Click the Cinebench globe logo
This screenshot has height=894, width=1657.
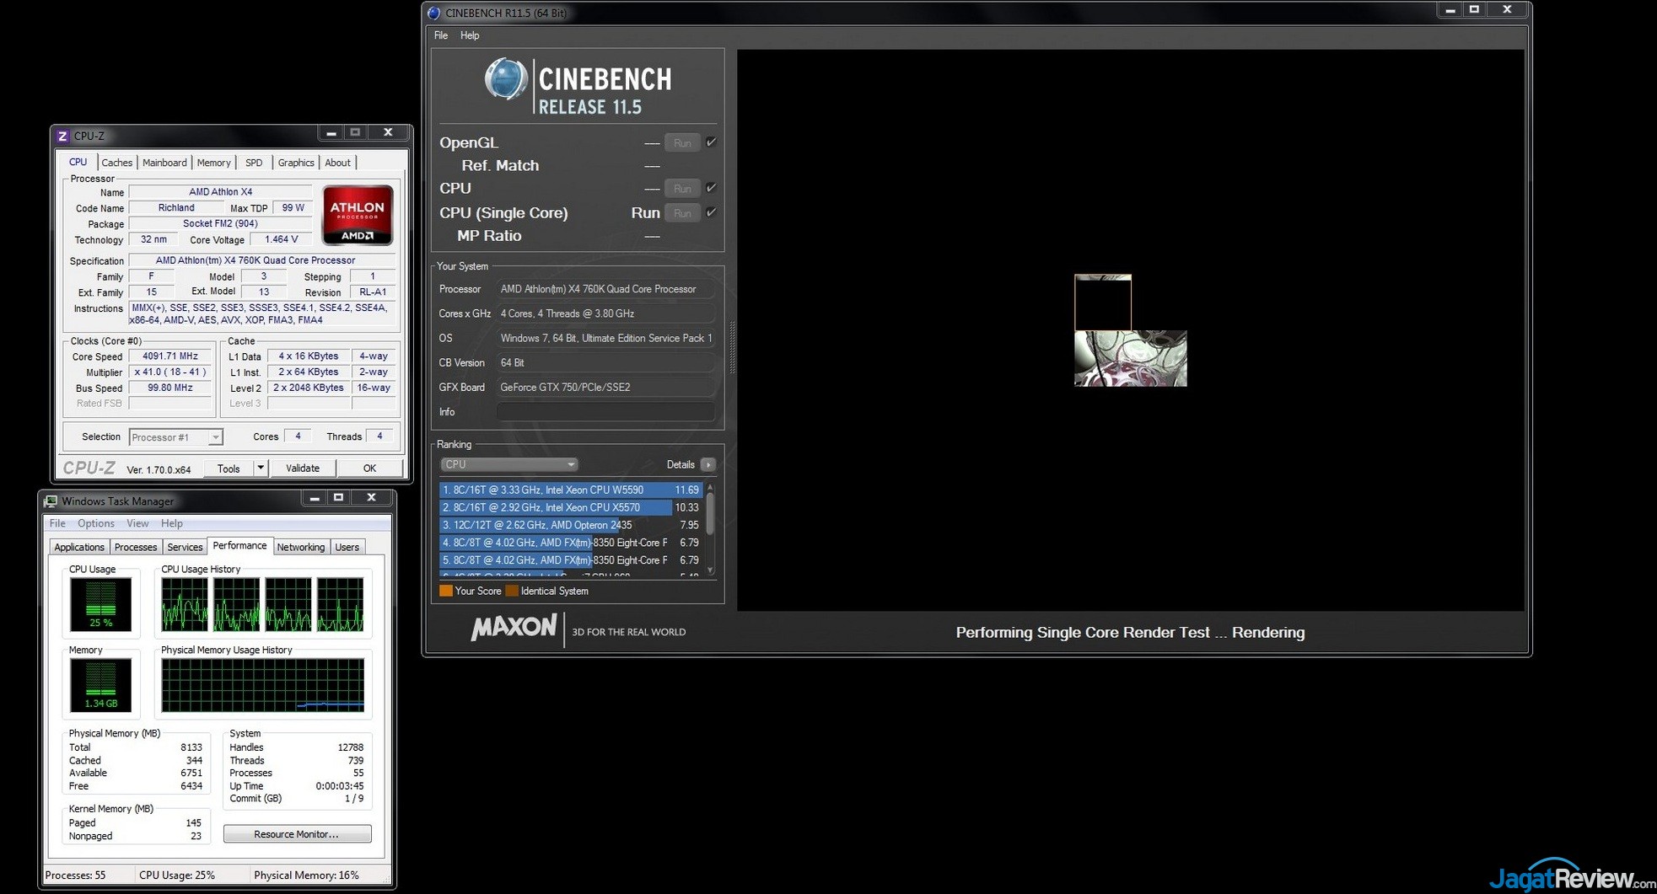click(506, 80)
